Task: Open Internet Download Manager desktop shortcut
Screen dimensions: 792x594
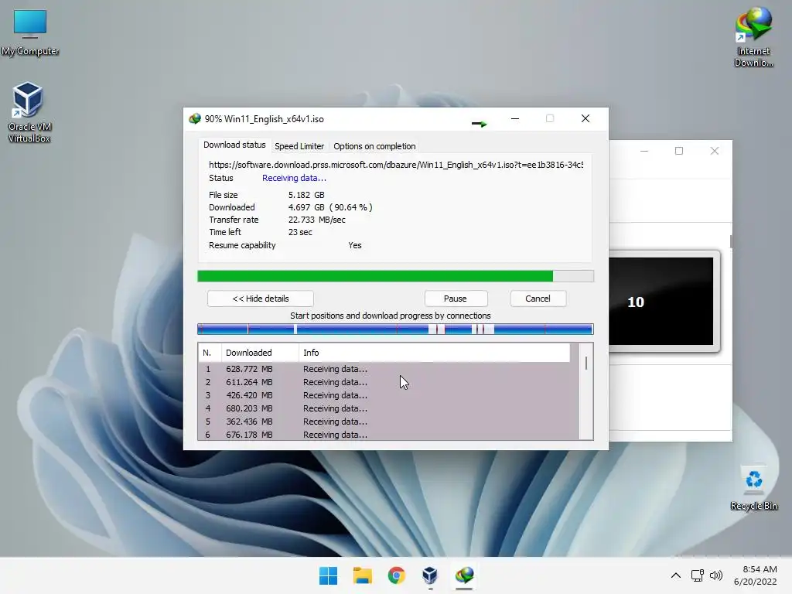Action: click(753, 37)
